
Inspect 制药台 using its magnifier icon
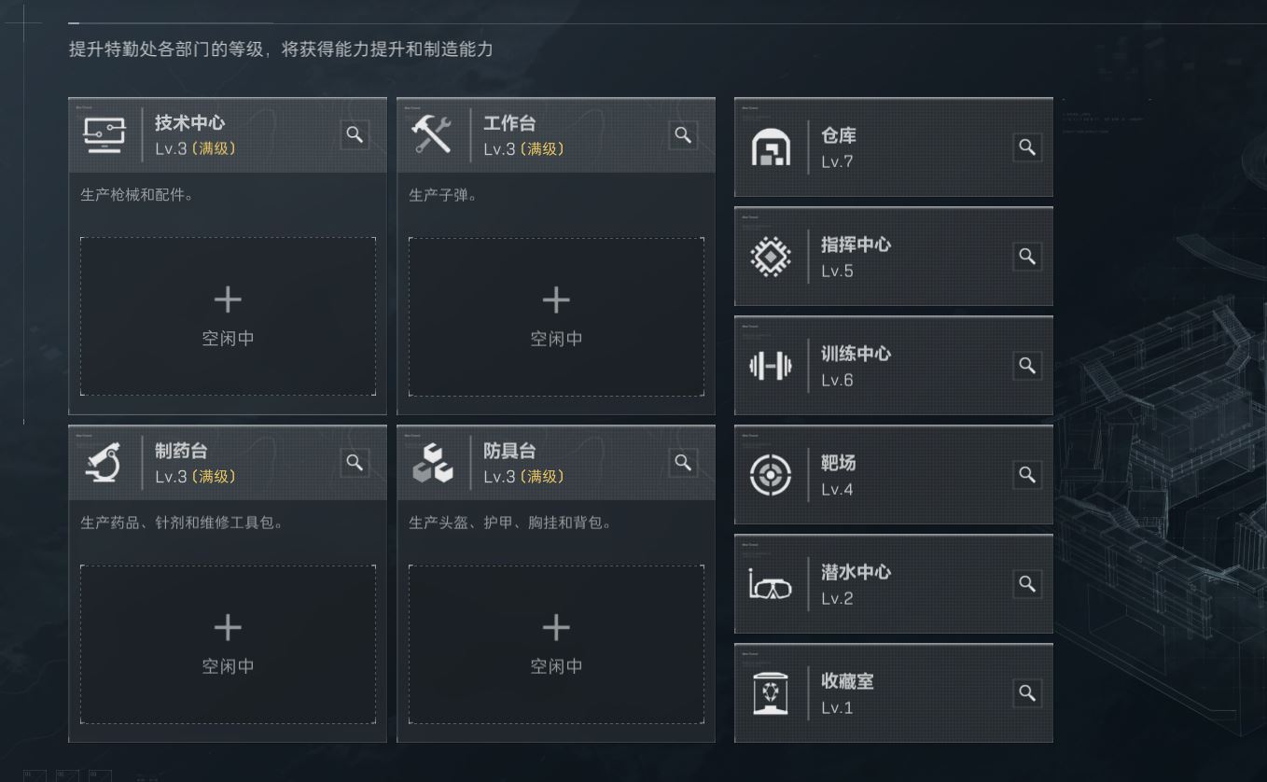click(355, 462)
